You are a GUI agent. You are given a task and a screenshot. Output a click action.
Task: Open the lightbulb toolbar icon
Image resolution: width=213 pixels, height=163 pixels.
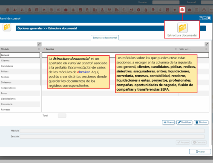[175, 10]
